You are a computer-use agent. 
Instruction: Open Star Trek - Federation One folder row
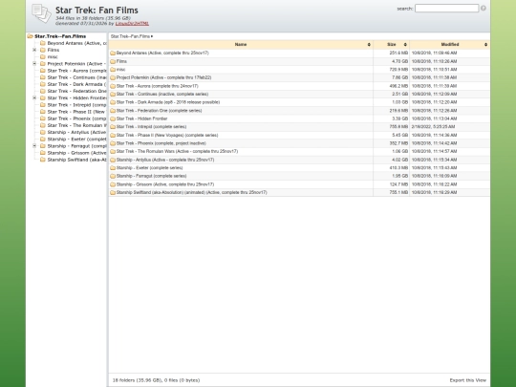click(x=159, y=111)
